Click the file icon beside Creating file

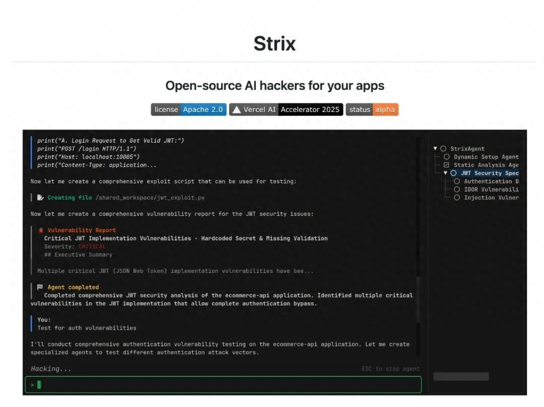click(40, 198)
